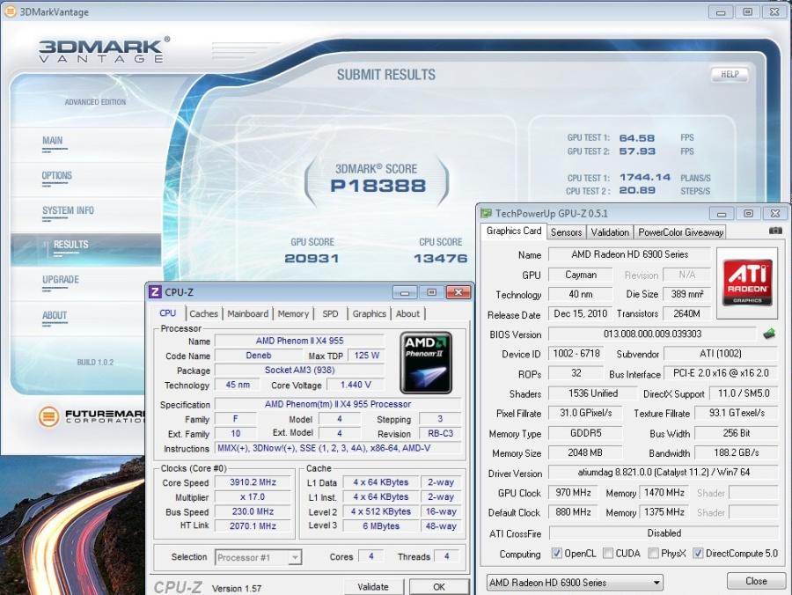792x595 pixels.
Task: Click the CPU-Z title bar icon
Action: [155, 292]
